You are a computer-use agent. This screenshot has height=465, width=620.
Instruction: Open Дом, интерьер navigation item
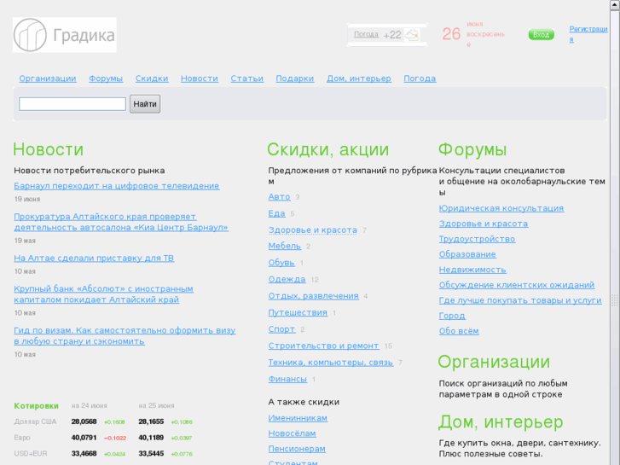point(358,78)
